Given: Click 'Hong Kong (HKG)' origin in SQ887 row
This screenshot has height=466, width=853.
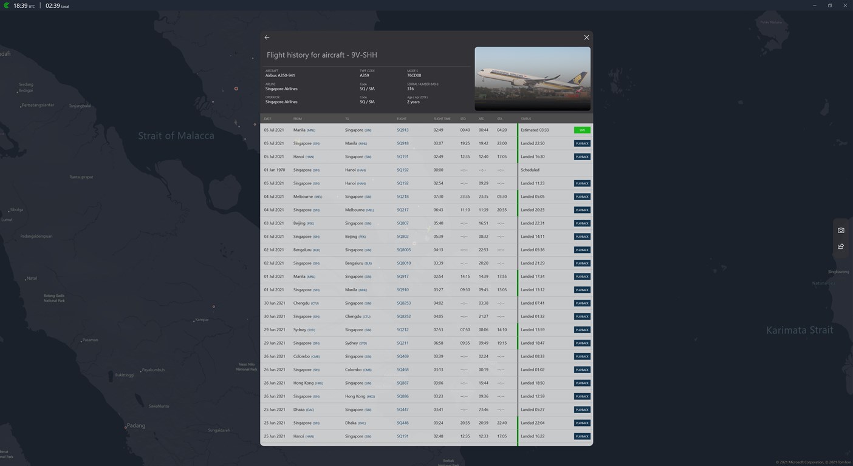Looking at the screenshot, I should (x=308, y=383).
